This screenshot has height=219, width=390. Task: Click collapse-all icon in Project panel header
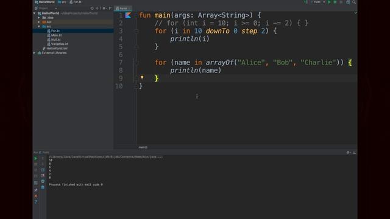[97, 8]
